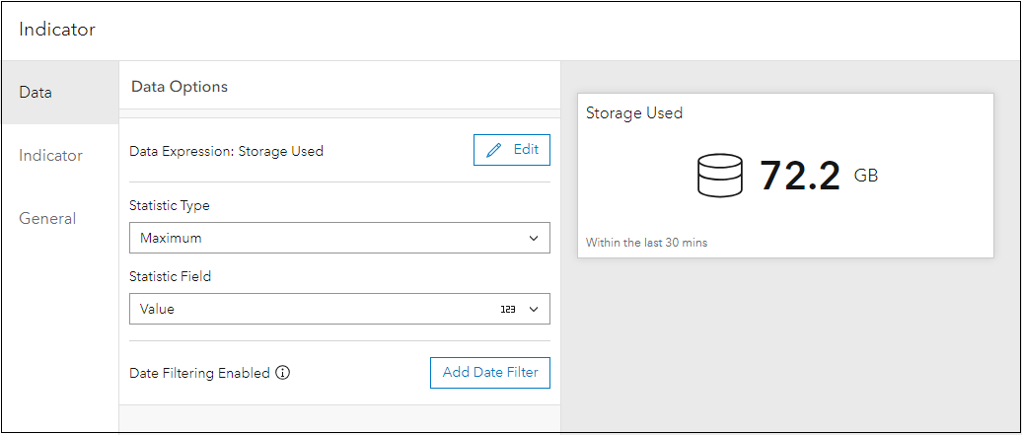
Task: Click the 72.2 value in the indicator preview
Action: [x=799, y=176]
